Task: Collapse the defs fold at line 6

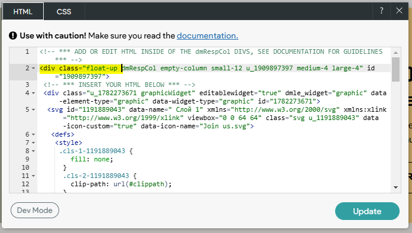Action: pos(33,134)
